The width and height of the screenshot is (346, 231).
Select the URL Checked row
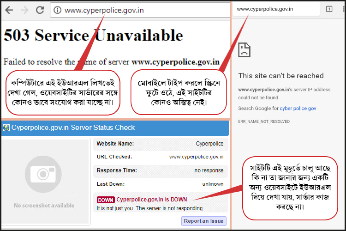[160, 157]
